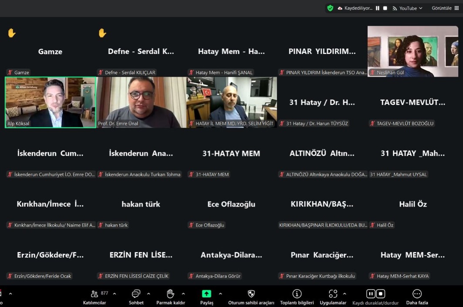Click the green shield encryption icon
Image resolution: width=463 pixels, height=307 pixels.
point(330,8)
